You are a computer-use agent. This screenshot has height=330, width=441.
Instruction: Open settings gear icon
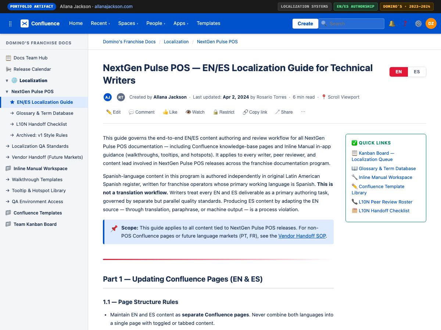pos(418,23)
